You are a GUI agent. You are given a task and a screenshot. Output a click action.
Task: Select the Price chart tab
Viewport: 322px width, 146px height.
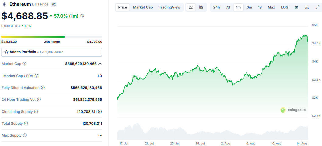pos(123,7)
